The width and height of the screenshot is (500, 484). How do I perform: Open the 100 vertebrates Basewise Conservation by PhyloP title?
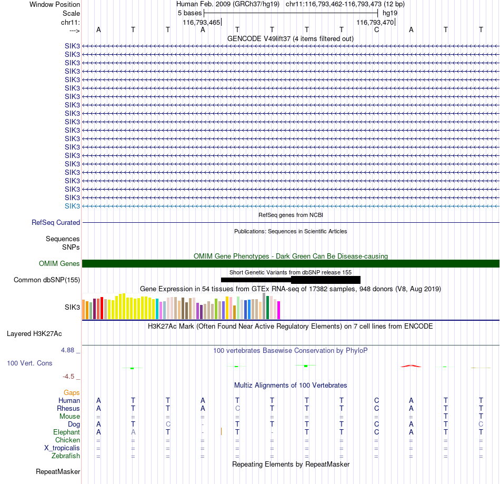290,351
